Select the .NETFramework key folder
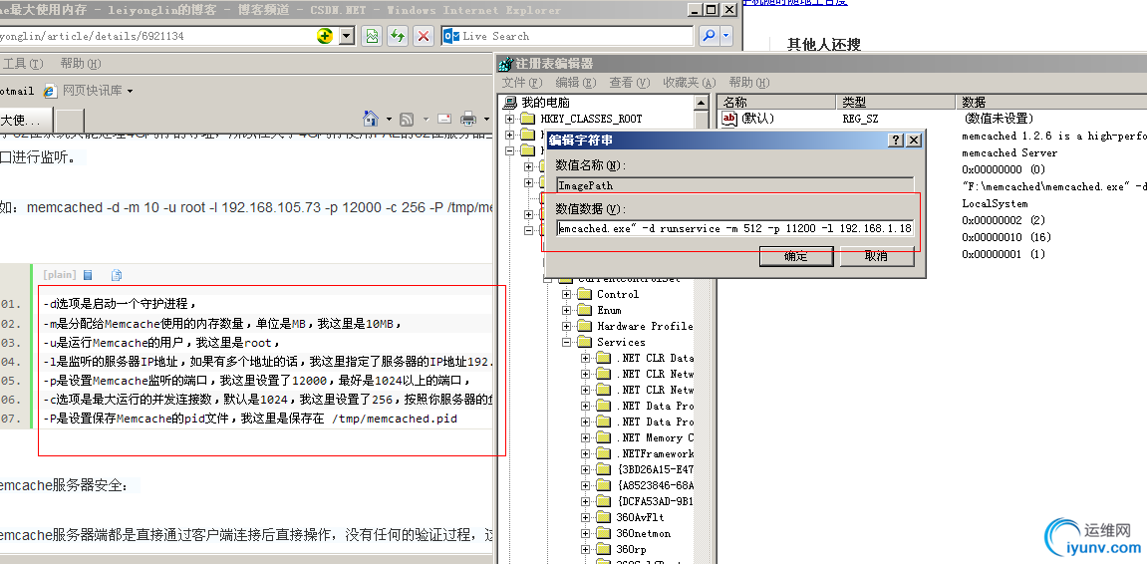Screen dimensions: 1147x564 655,453
